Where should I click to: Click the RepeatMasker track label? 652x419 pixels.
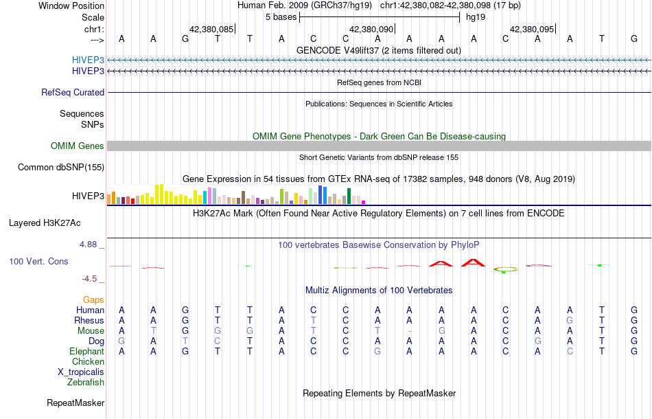pos(75,403)
